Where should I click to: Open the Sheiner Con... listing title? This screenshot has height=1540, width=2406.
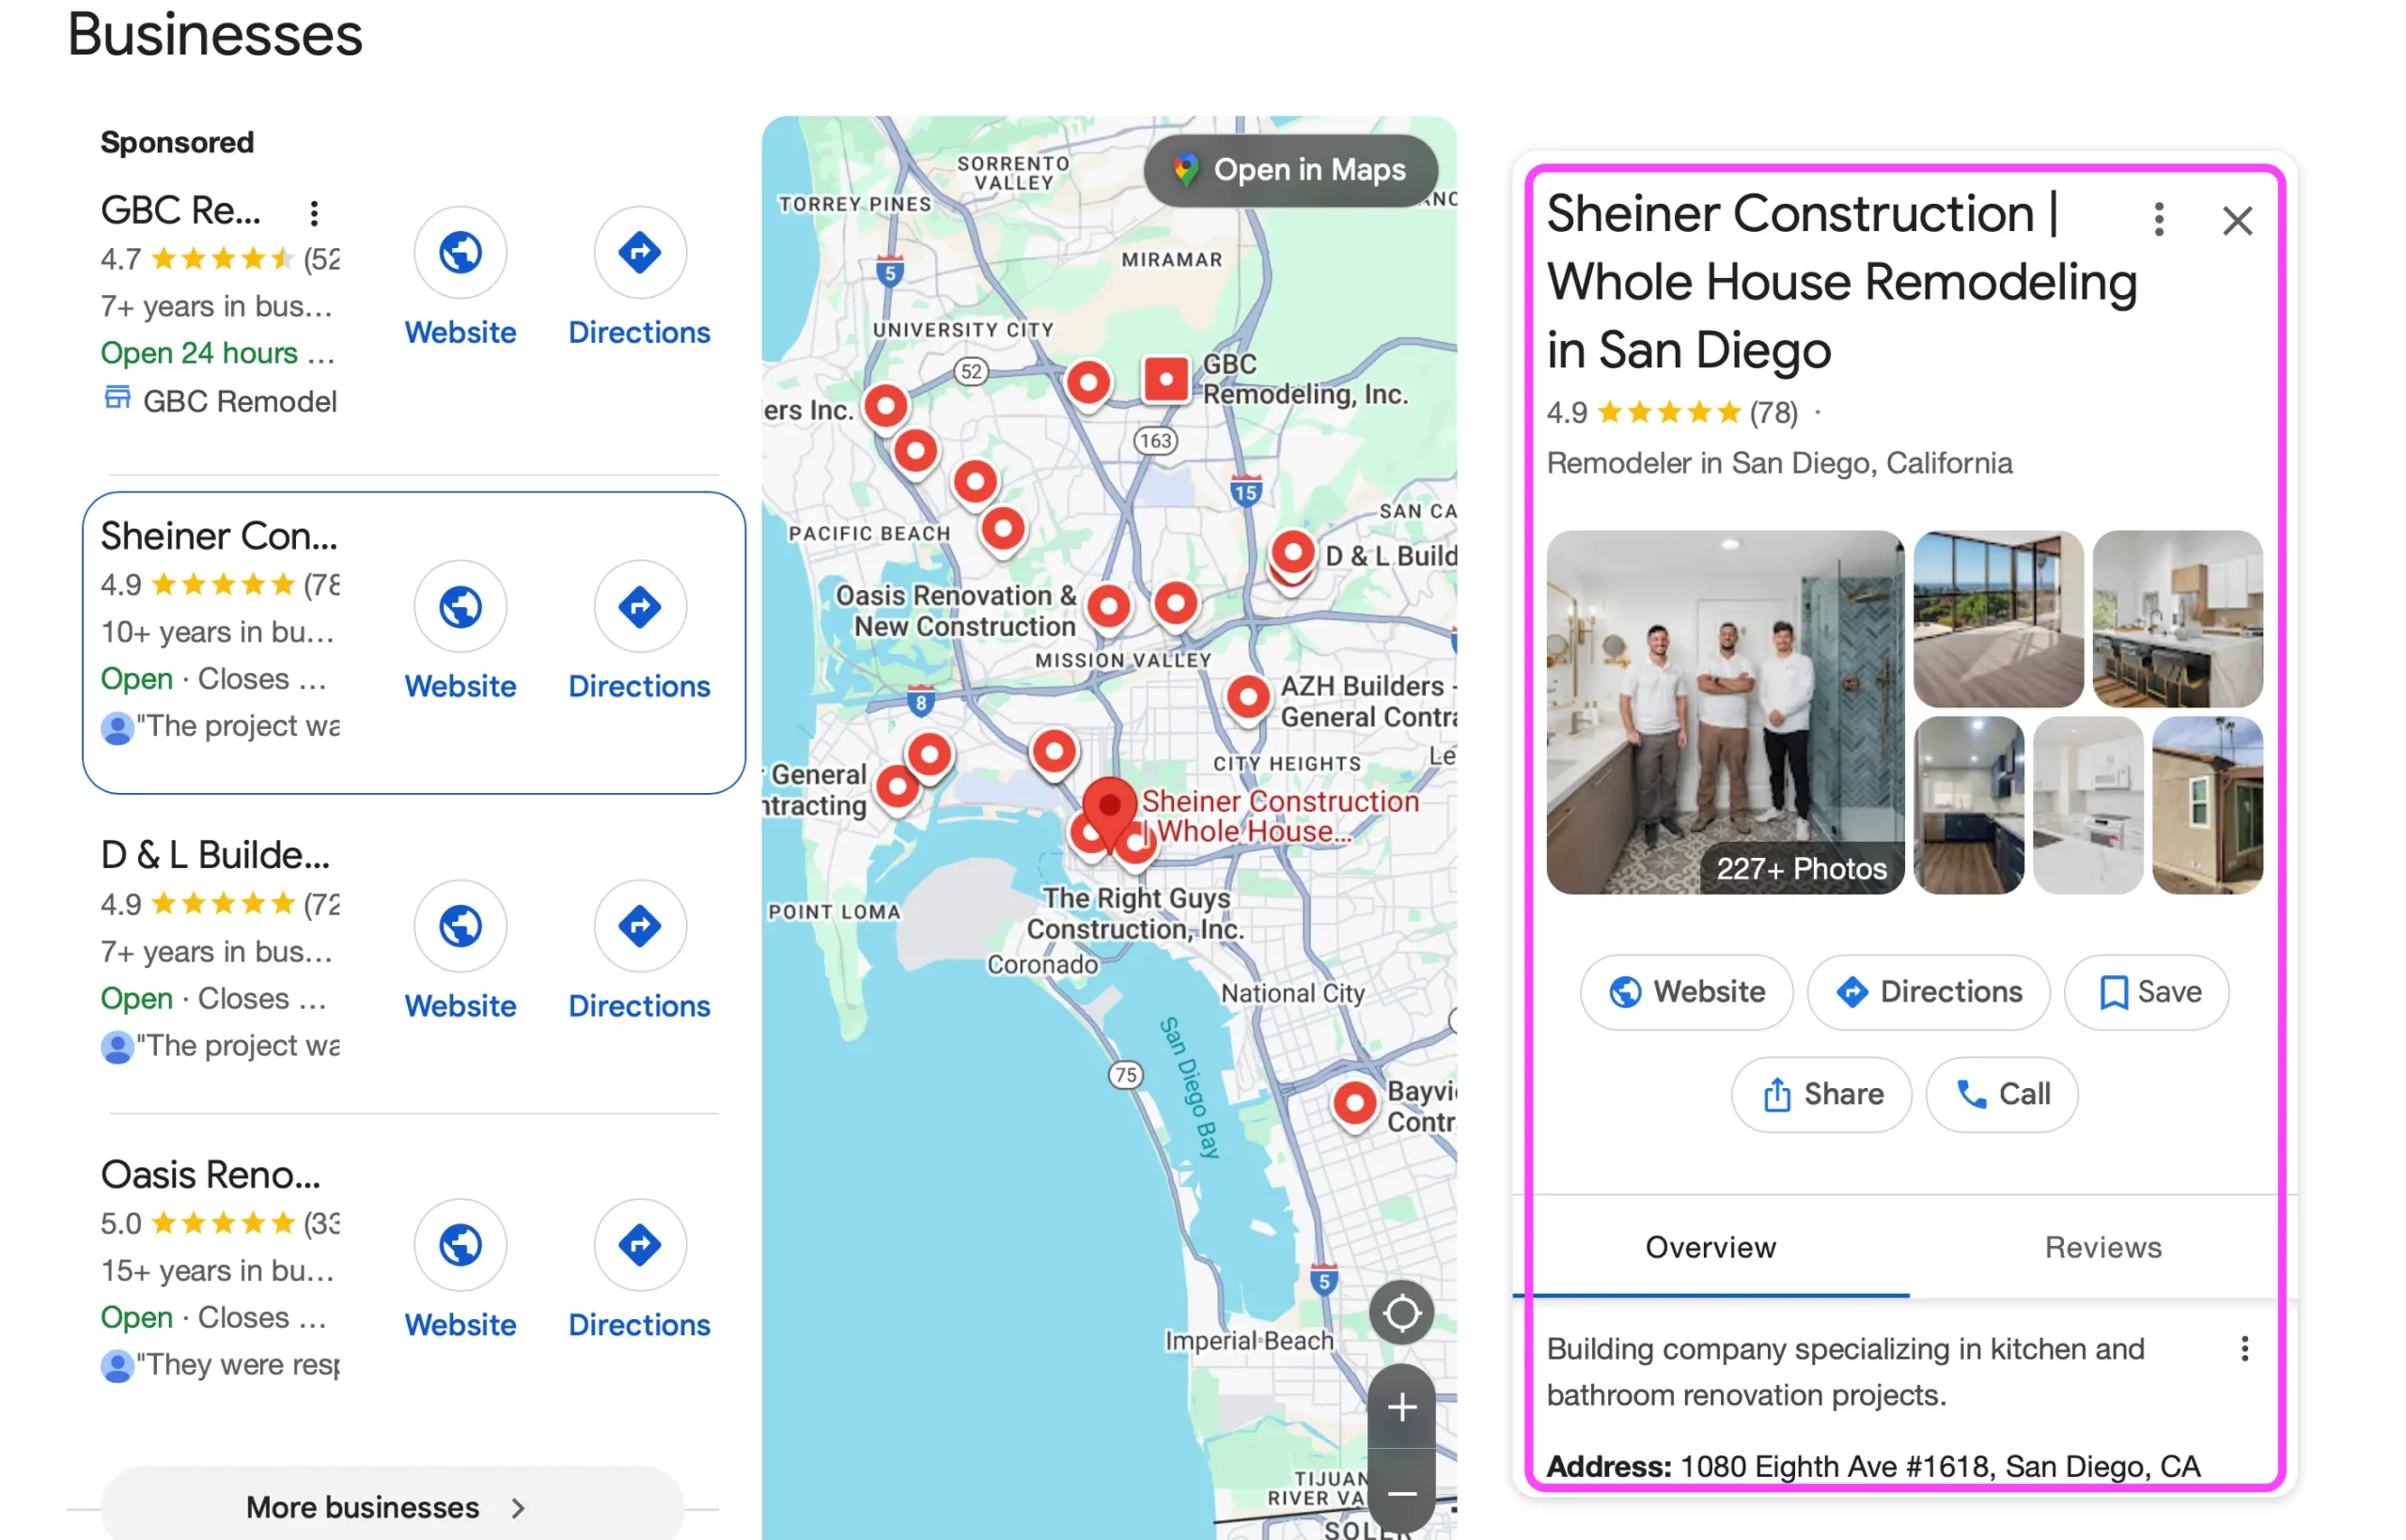coord(219,537)
